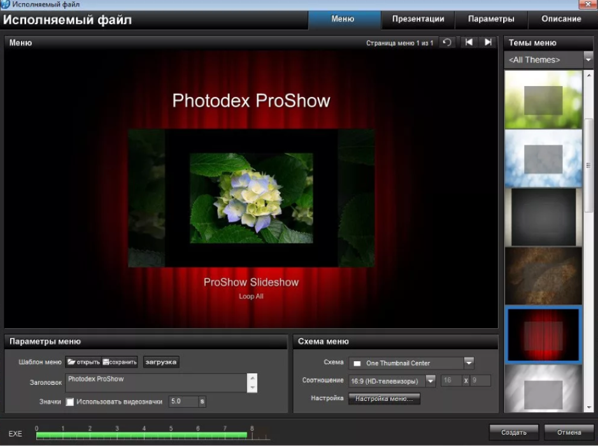Click ProShow Slideshow caption in preview
This screenshot has height=446, width=598.
tap(252, 282)
